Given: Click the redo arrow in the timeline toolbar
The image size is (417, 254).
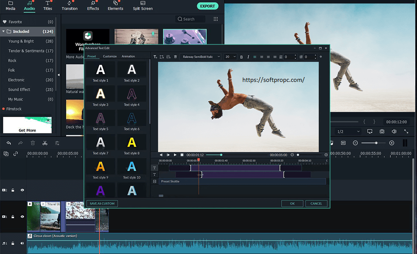Looking at the screenshot, I should (x=21, y=143).
